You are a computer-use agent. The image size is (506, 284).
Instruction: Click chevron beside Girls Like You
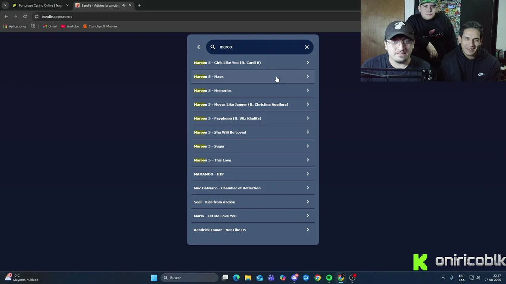pyautogui.click(x=308, y=62)
